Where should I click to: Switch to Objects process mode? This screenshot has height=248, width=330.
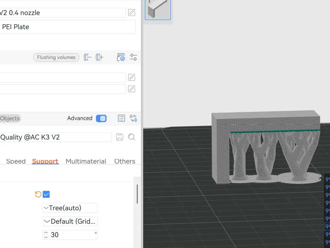(10, 118)
